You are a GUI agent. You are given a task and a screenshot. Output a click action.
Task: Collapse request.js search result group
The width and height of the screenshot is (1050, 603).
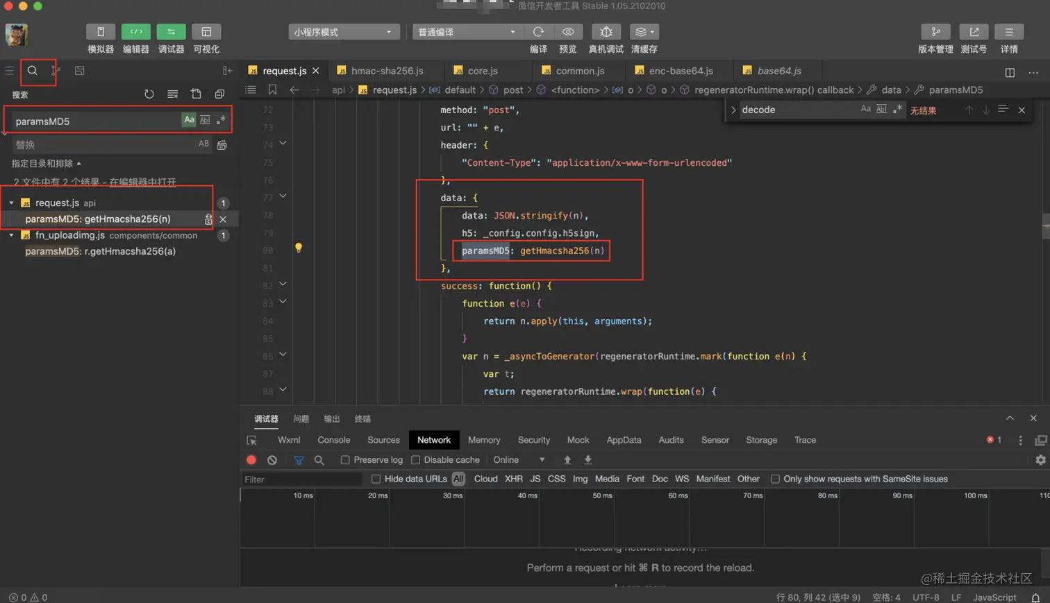click(11, 203)
